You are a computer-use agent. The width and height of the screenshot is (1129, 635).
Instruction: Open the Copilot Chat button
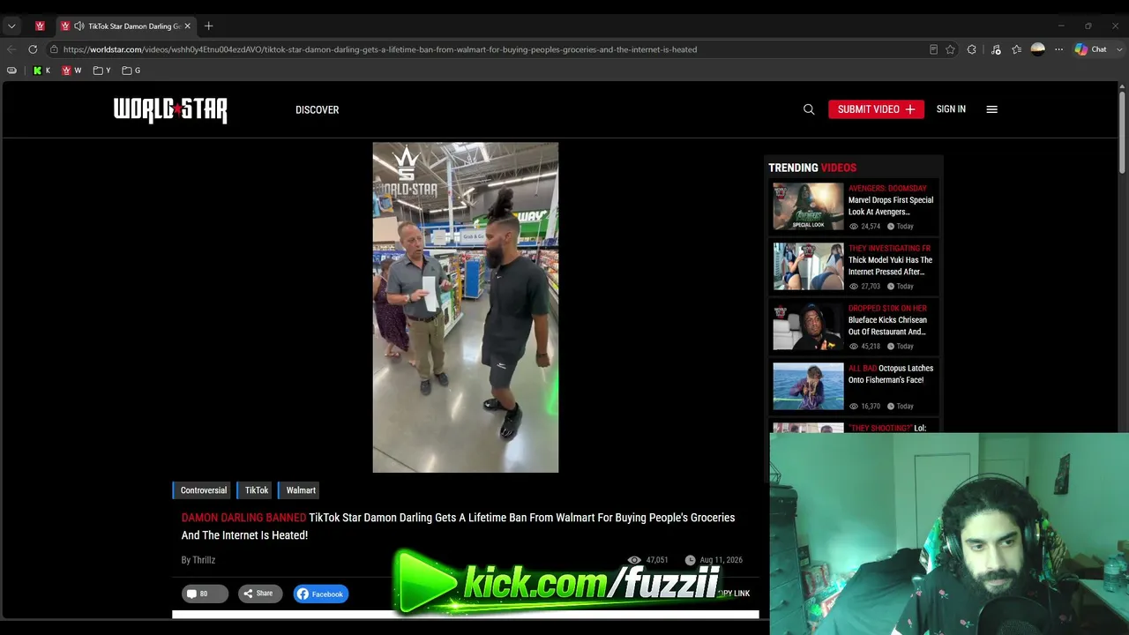tap(1090, 49)
